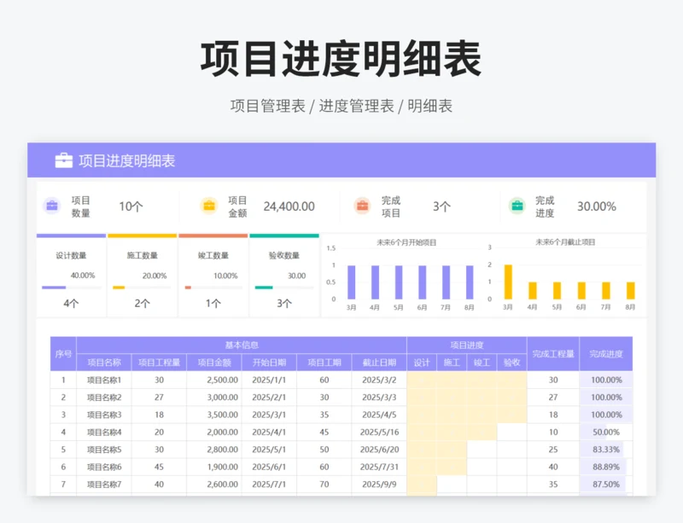Click the 项目名称 column header
683x523 pixels.
point(103,363)
